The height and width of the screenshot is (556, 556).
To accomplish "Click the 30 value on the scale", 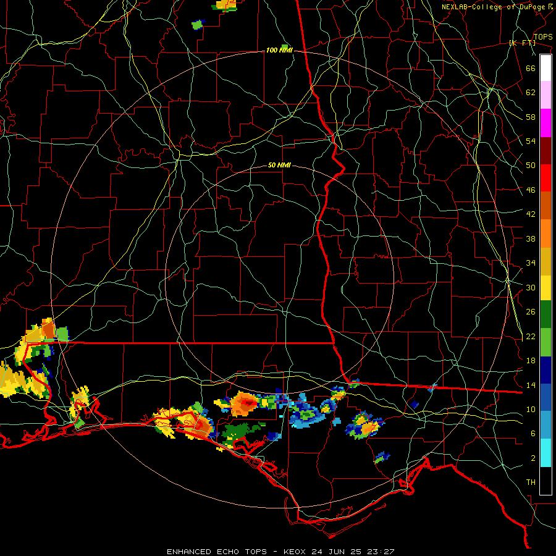I will point(531,287).
